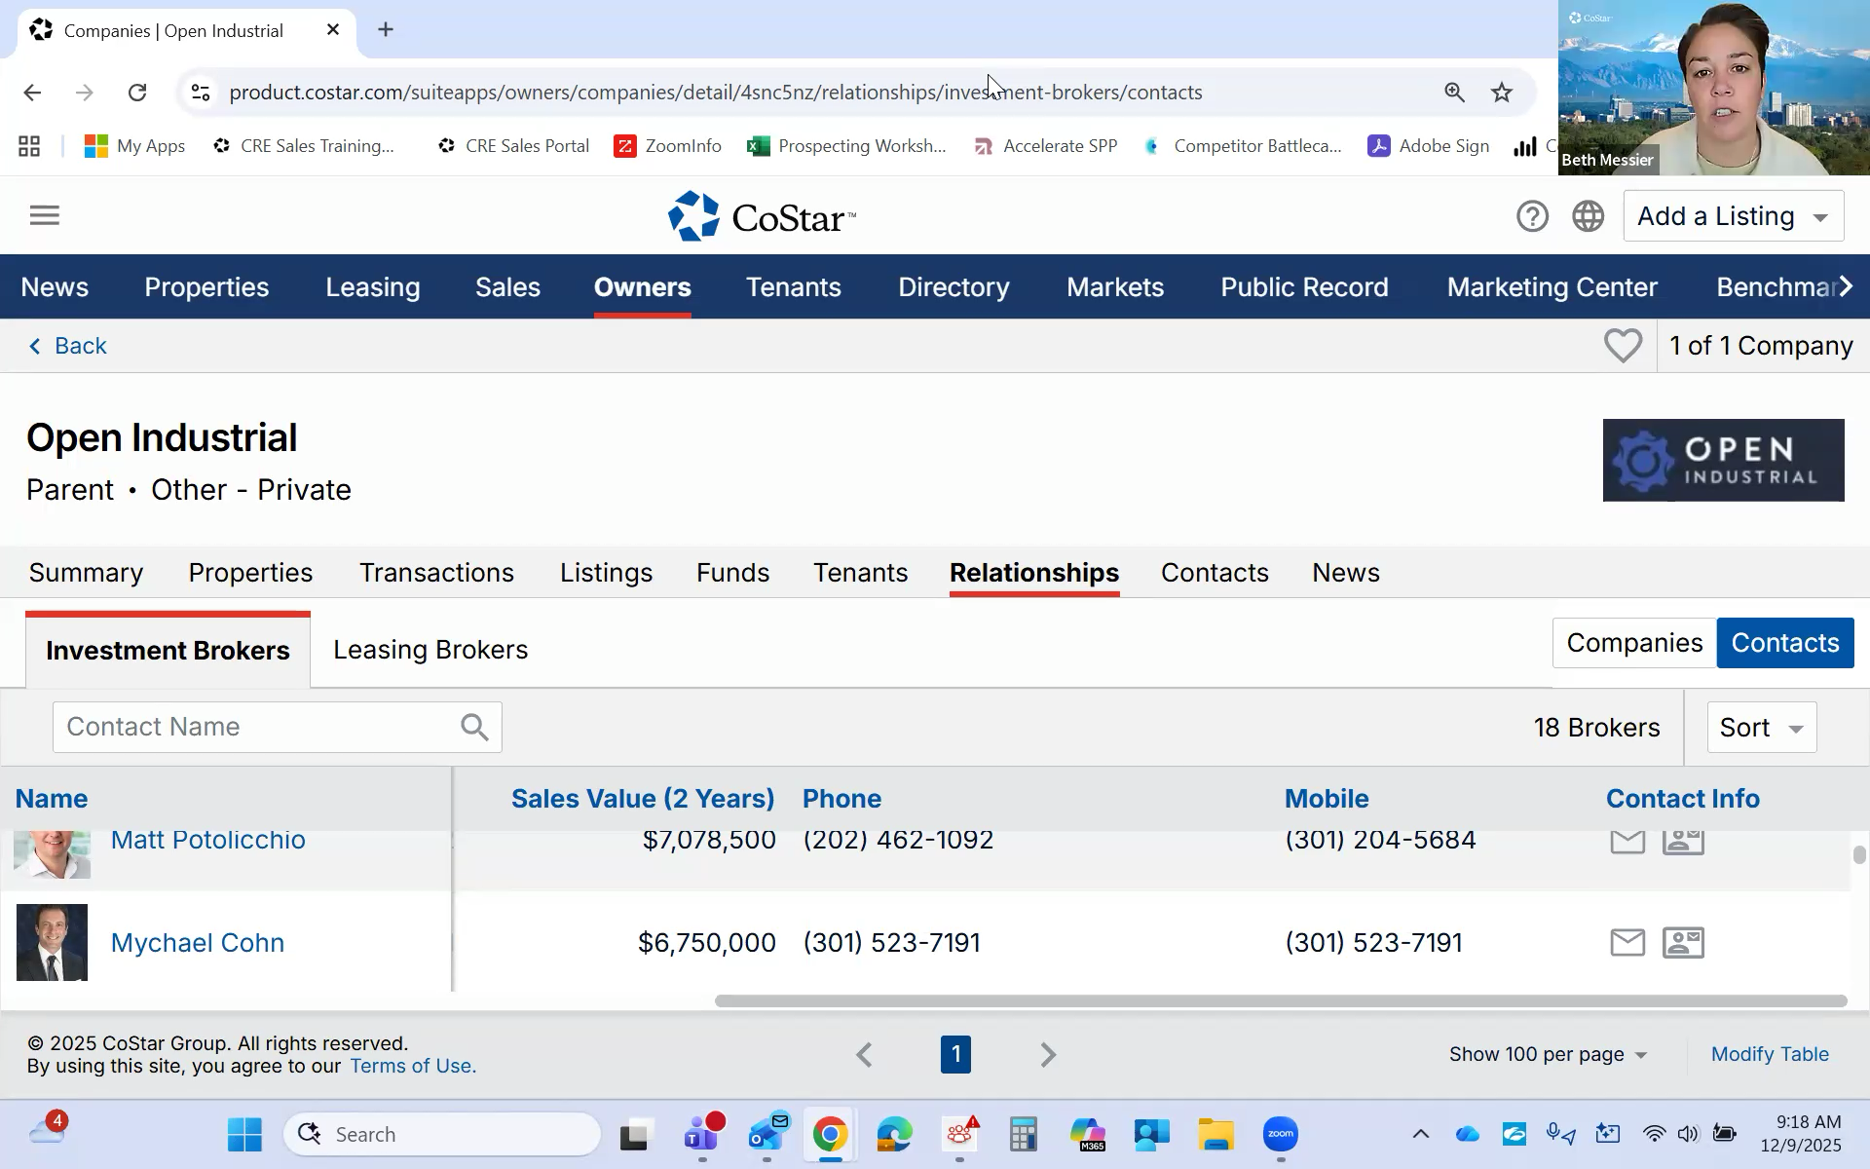
Task: Sort by Sales Value (2 Years) column
Action: click(x=643, y=799)
